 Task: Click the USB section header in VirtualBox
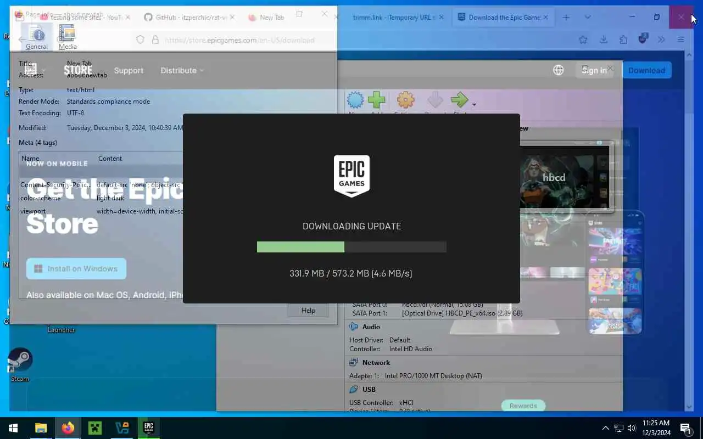[x=369, y=390]
